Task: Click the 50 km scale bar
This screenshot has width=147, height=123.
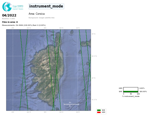Action: [x=71, y=104]
